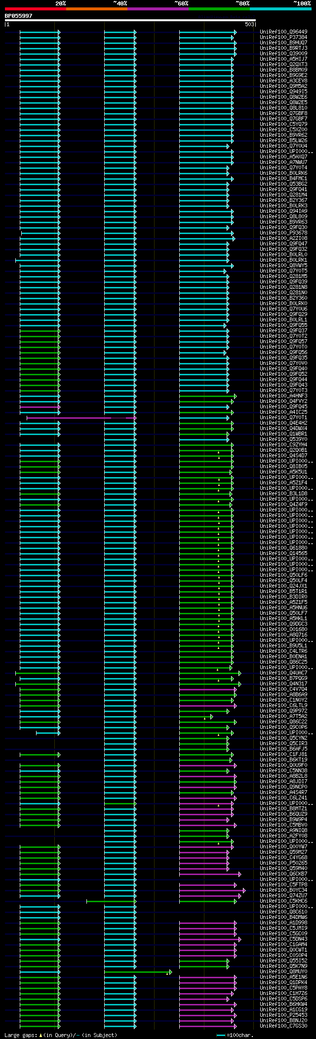Click the cyan ~100% identity legend segment
Viewport: 316px width, 1039px height.
pyautogui.click(x=280, y=9)
